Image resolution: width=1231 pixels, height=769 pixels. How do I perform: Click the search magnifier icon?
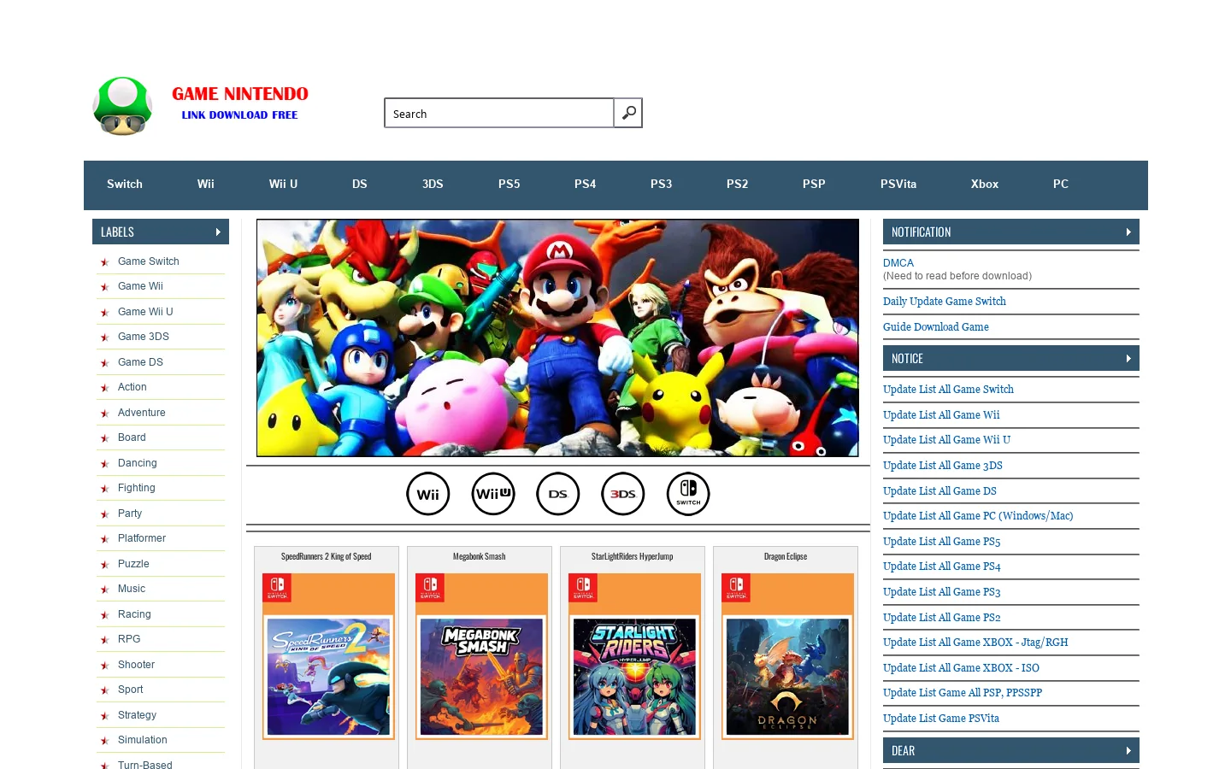coord(628,113)
